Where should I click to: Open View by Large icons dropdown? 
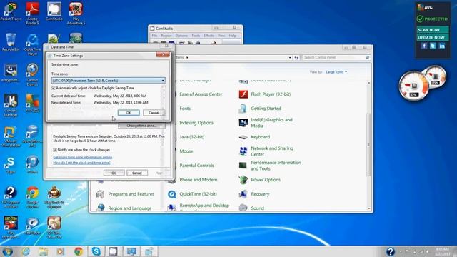(336, 71)
